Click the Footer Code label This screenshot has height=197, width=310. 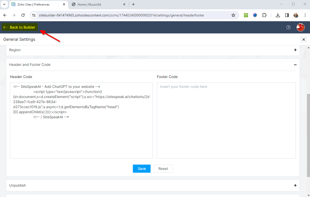click(167, 77)
